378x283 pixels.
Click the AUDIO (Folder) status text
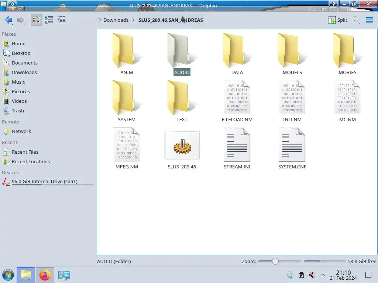(114, 261)
